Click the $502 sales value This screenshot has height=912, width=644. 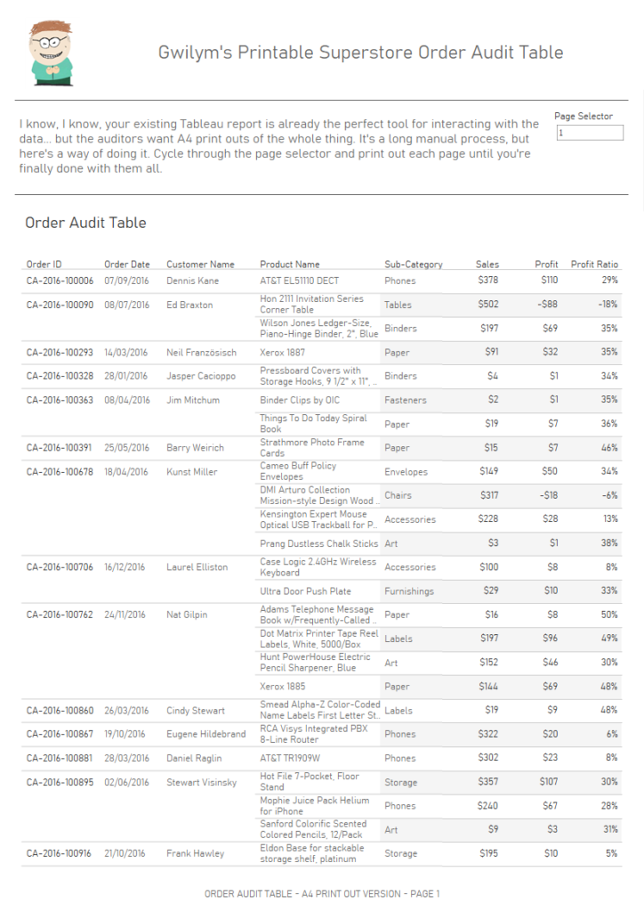pos(487,305)
